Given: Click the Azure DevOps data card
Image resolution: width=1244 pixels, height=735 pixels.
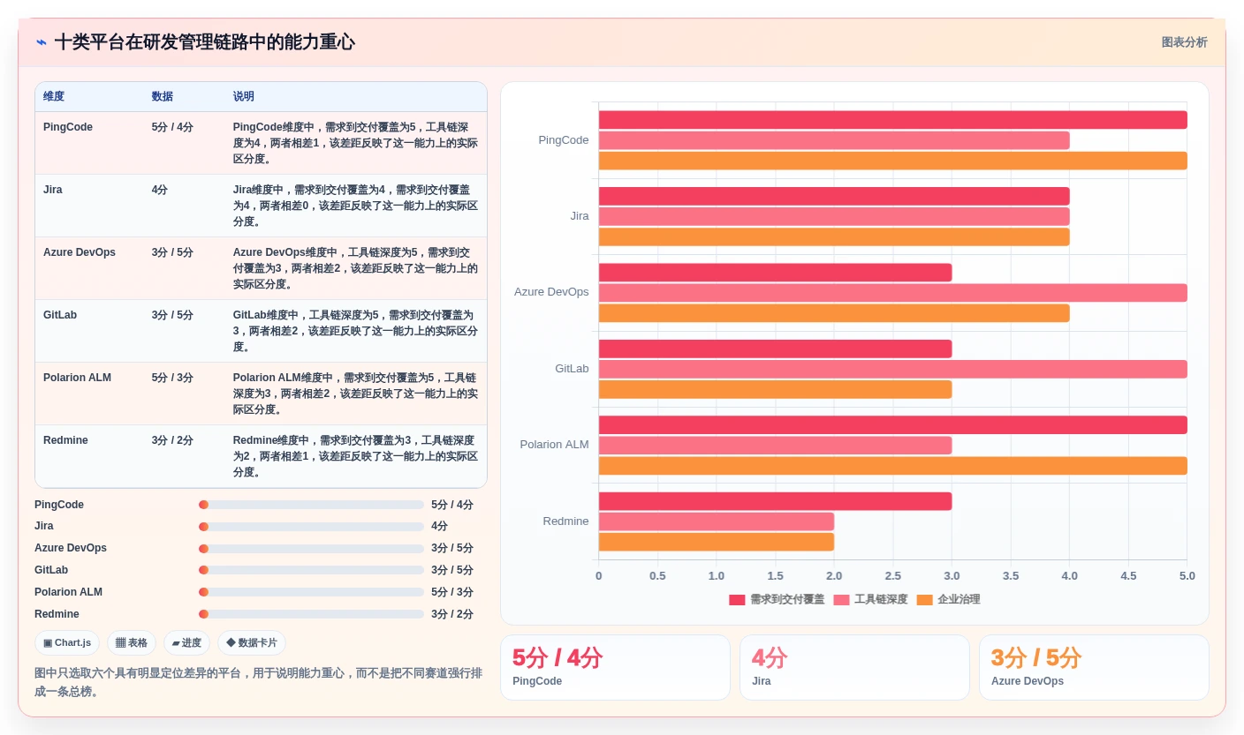Looking at the screenshot, I should coord(1094,667).
